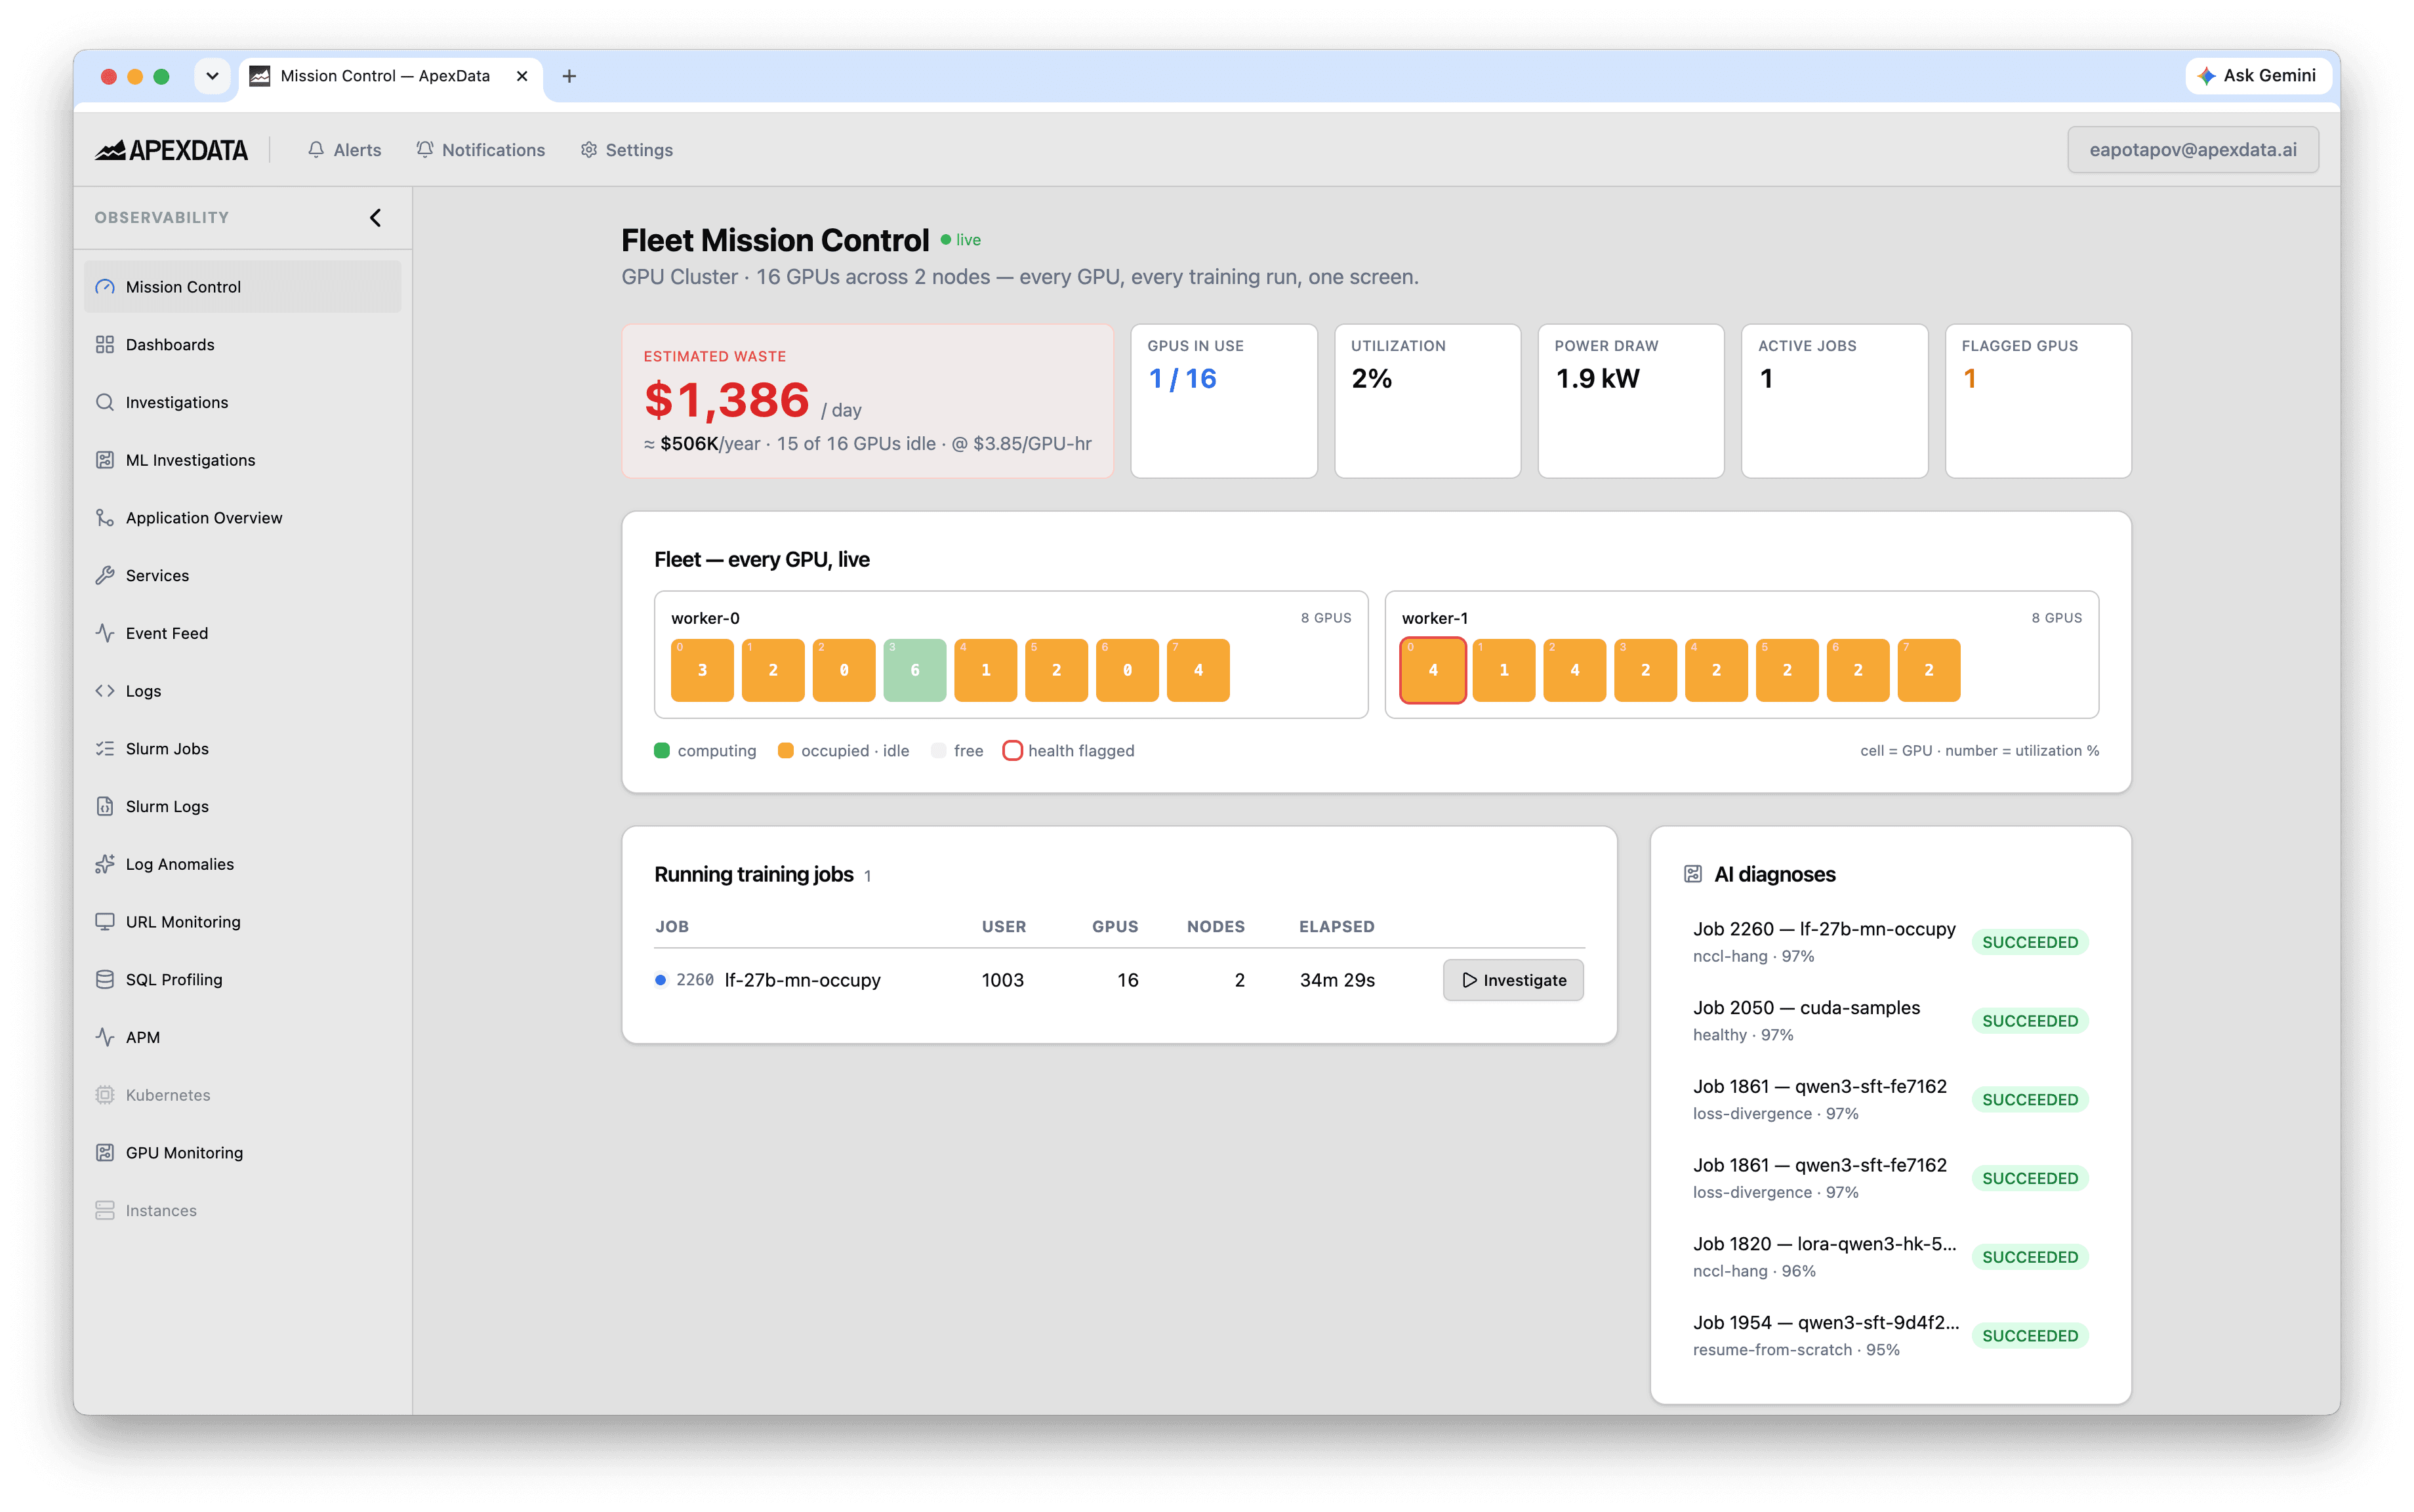Viewport: 2414px width, 1512px height.
Task: Open the ML Investigations page
Action: coord(243,460)
